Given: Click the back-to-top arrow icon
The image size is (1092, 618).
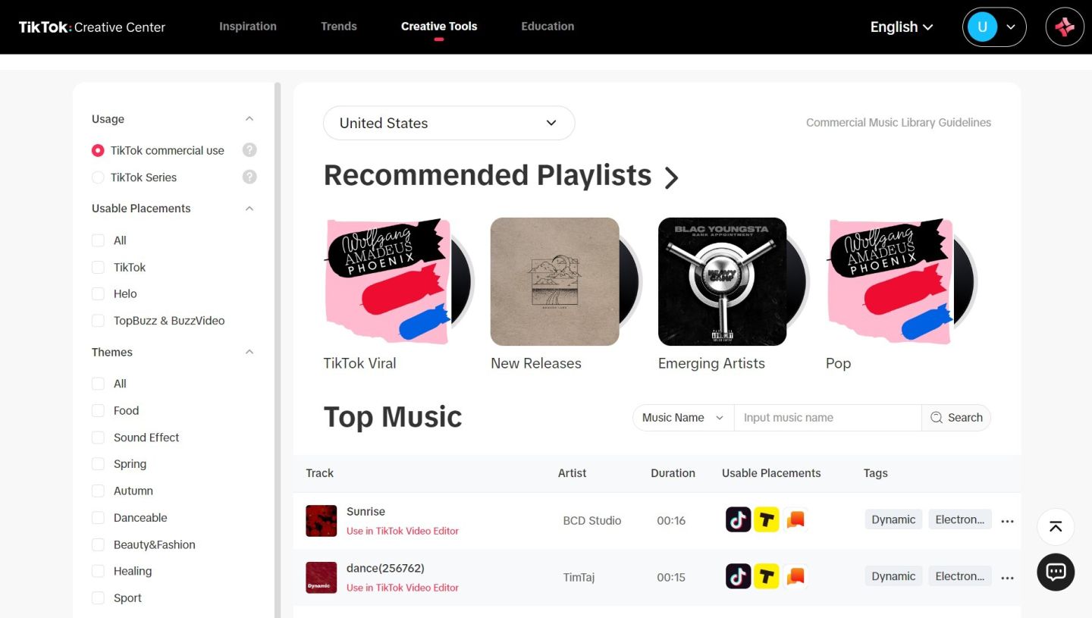Looking at the screenshot, I should [1056, 527].
